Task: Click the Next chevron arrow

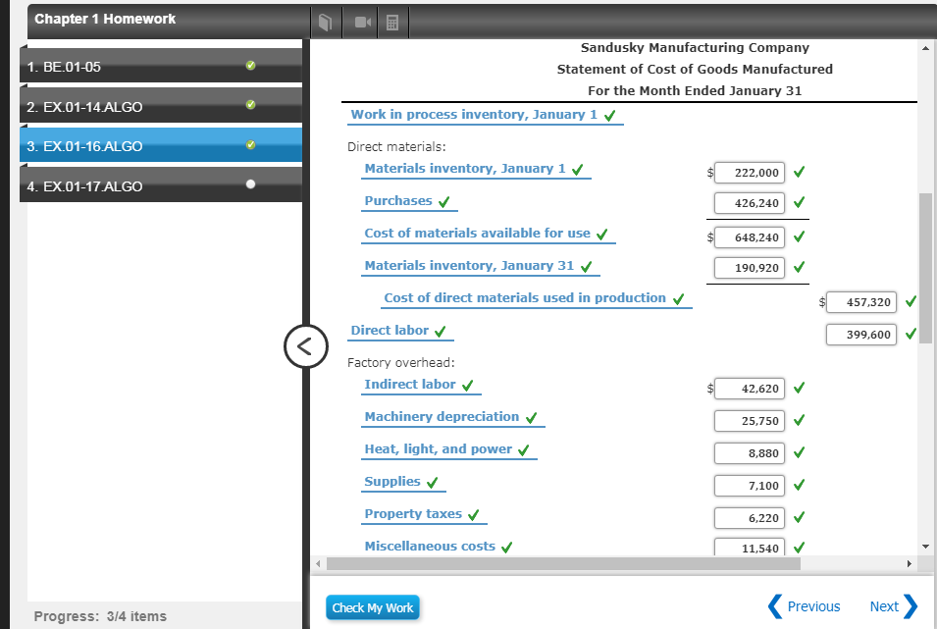Action: 910,606
